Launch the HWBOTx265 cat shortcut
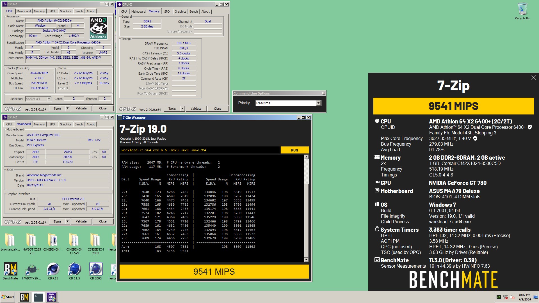The width and height of the screenshot is (539, 303). tap(32, 271)
